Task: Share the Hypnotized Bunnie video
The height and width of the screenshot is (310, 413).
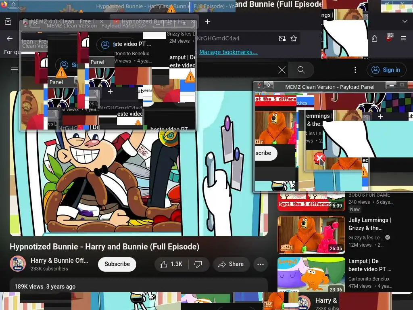Action: pyautogui.click(x=231, y=264)
